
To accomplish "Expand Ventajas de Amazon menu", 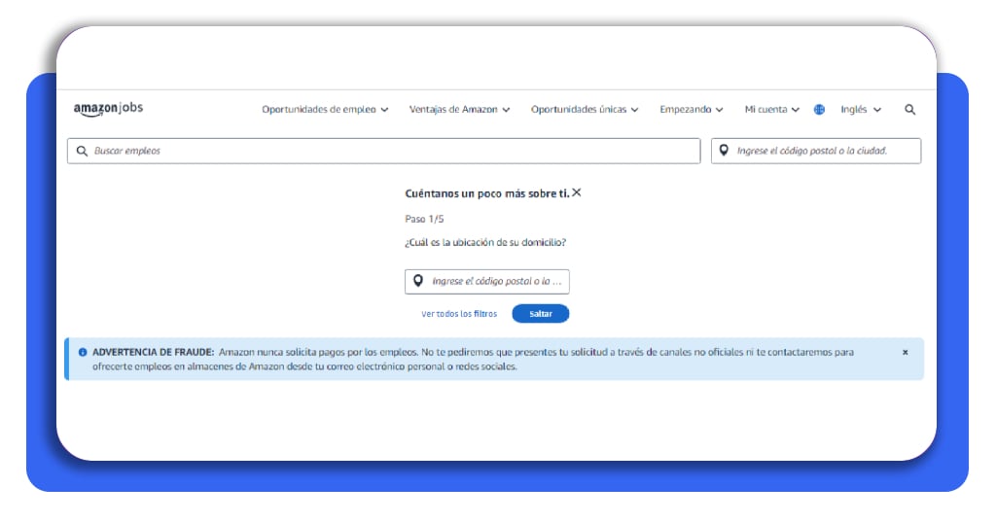I will point(459,110).
